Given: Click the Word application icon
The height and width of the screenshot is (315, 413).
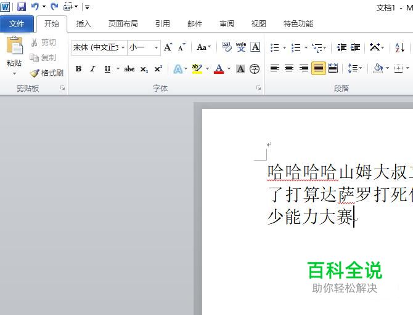Looking at the screenshot, I should (5, 7).
